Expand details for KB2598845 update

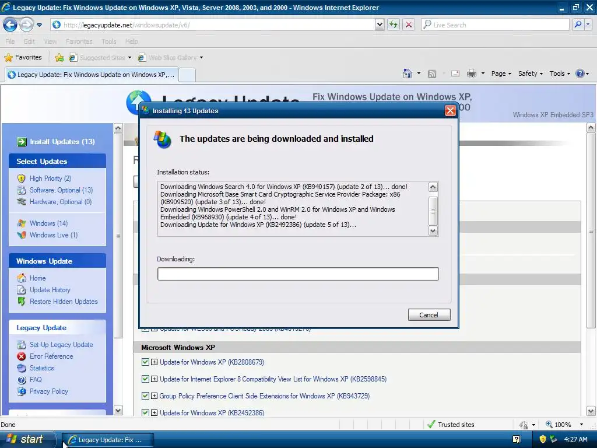pos(154,379)
